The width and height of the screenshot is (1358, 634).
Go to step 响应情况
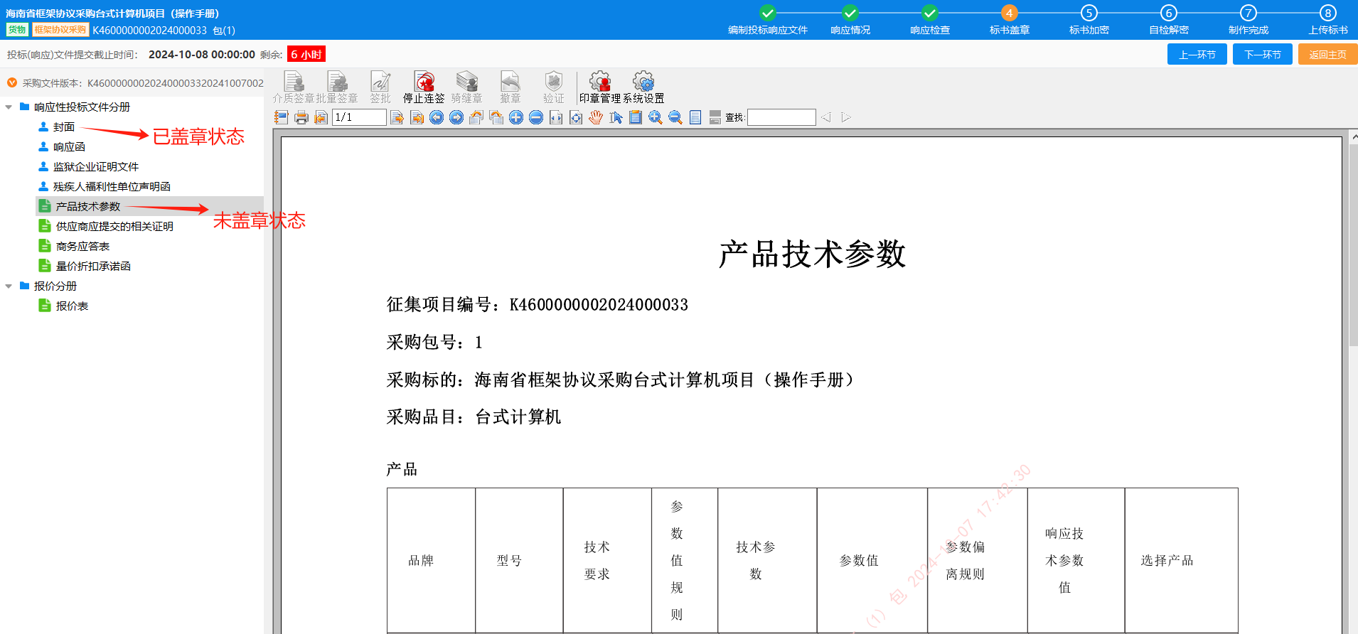point(850,20)
